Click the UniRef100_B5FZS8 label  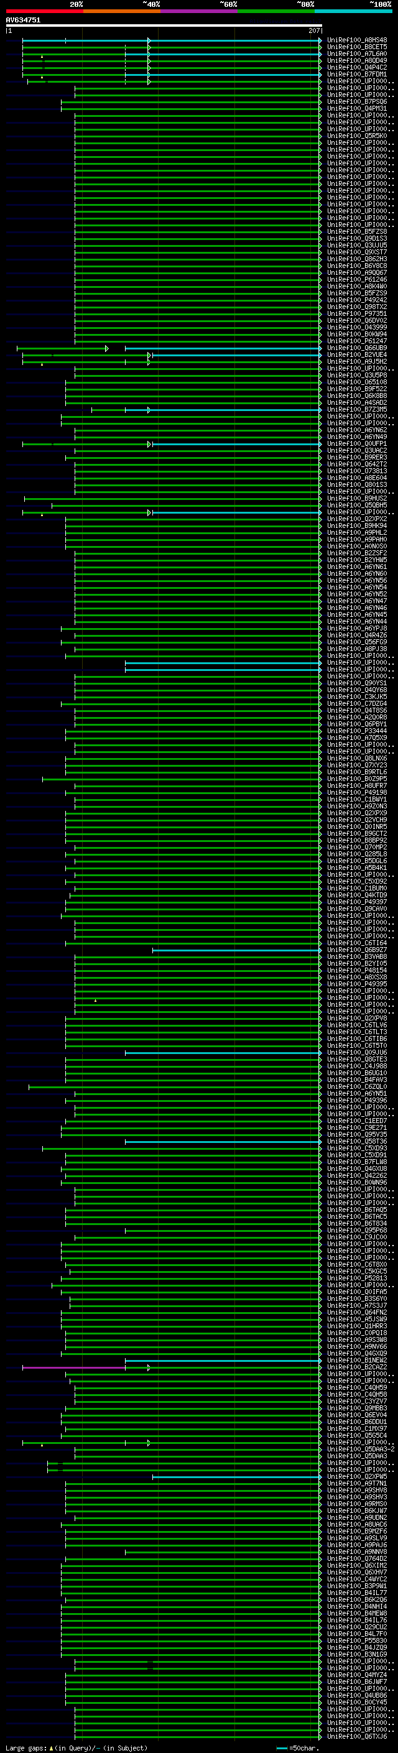[x=357, y=231]
